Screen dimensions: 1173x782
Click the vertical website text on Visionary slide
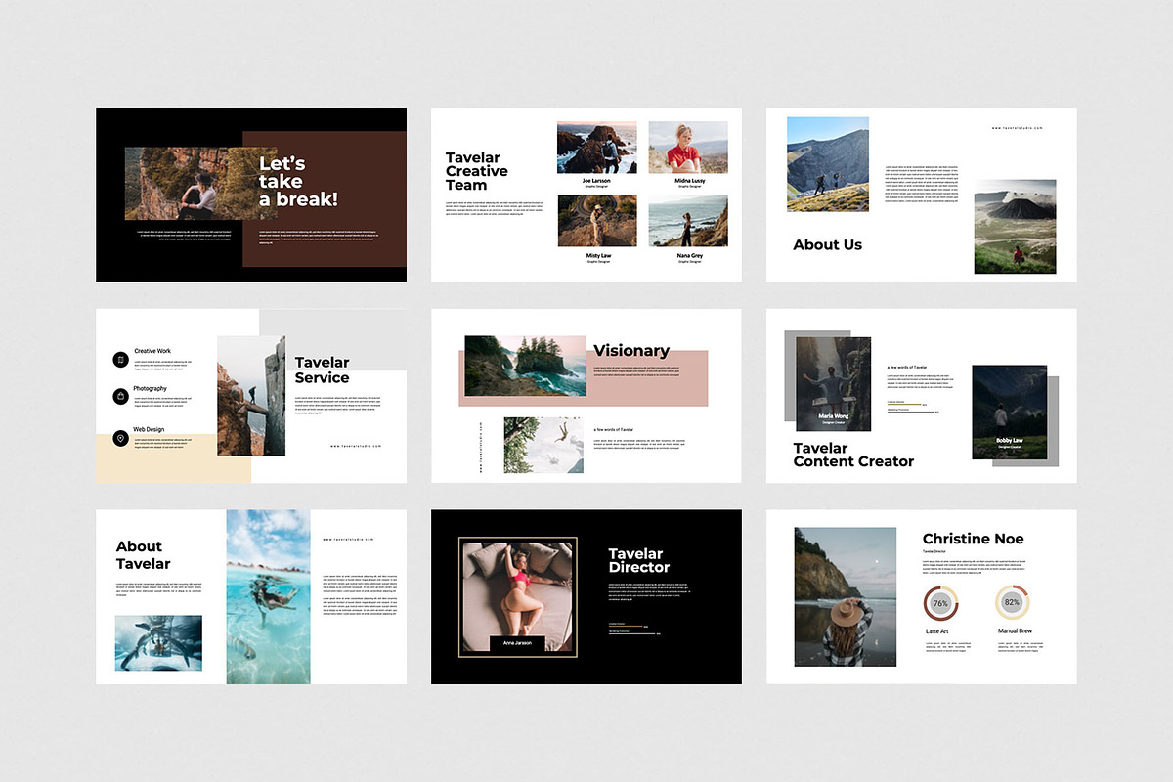[x=482, y=449]
